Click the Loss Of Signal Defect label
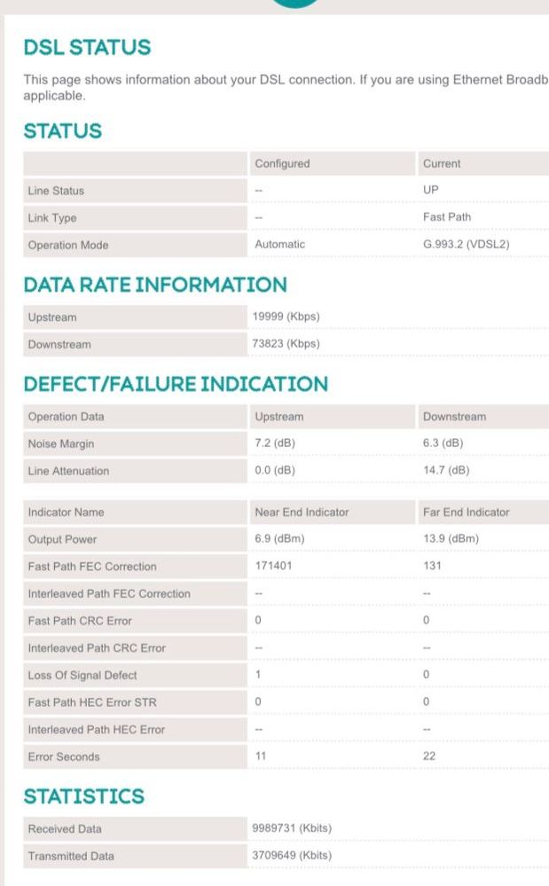Viewport: 549px width, 886px height. coord(82,675)
